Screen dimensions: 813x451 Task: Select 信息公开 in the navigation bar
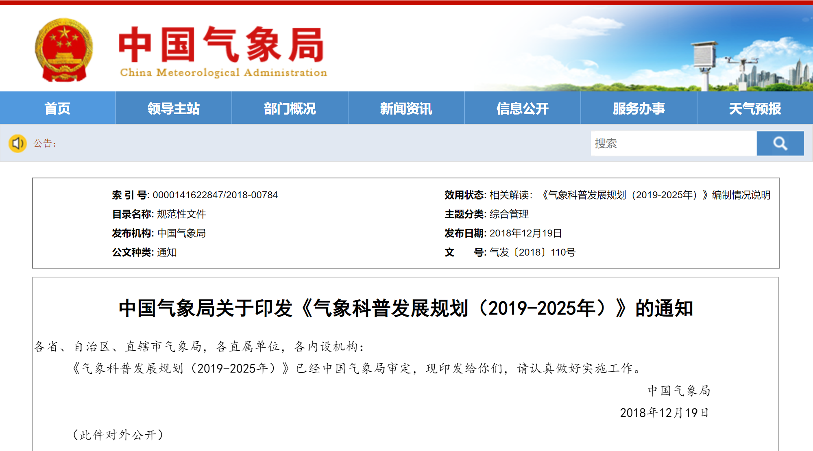[x=522, y=108]
